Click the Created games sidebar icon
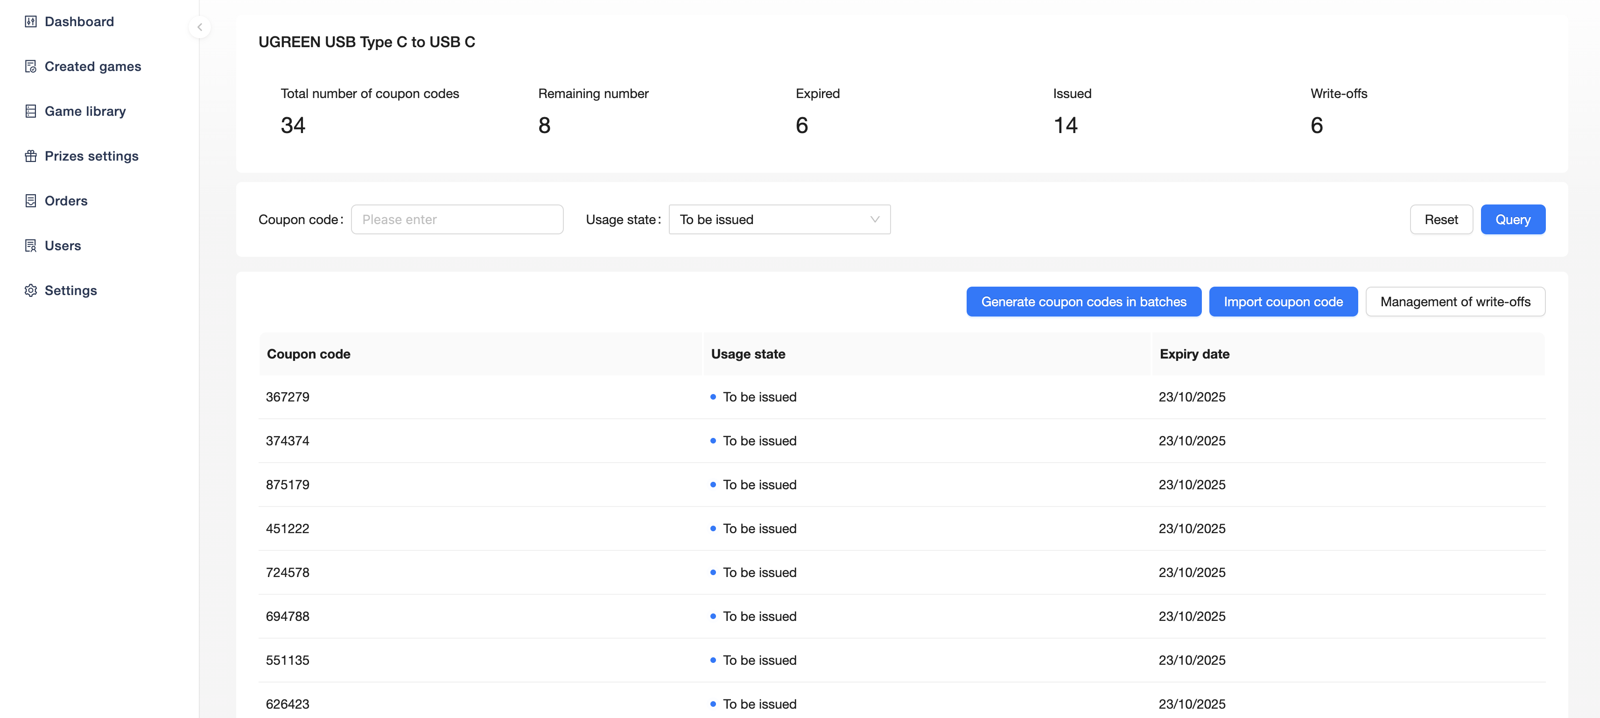Image resolution: width=1600 pixels, height=718 pixels. point(30,66)
